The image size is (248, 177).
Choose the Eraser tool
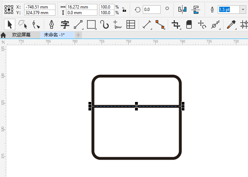point(189,24)
